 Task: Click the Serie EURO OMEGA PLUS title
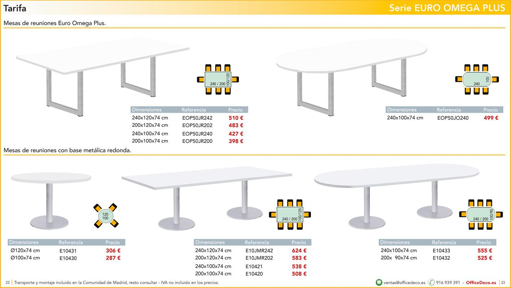tap(447, 8)
